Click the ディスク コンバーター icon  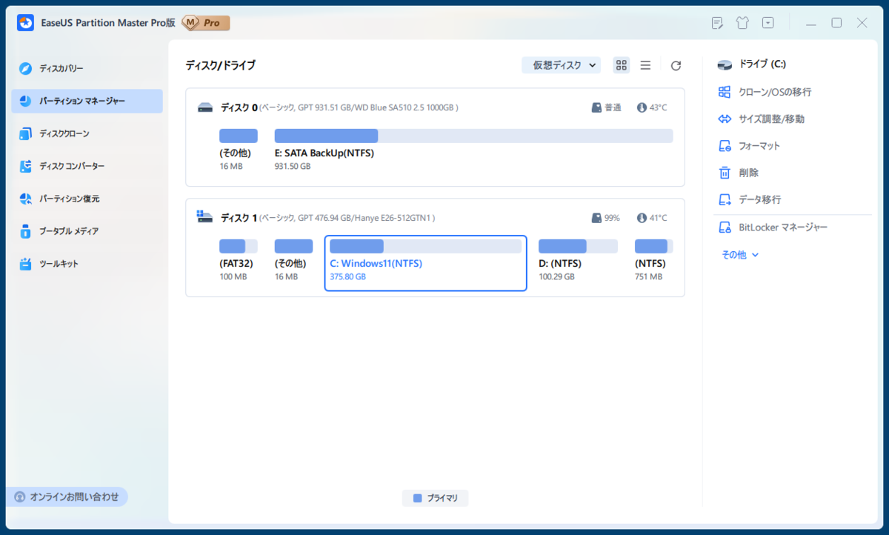pyautogui.click(x=26, y=167)
